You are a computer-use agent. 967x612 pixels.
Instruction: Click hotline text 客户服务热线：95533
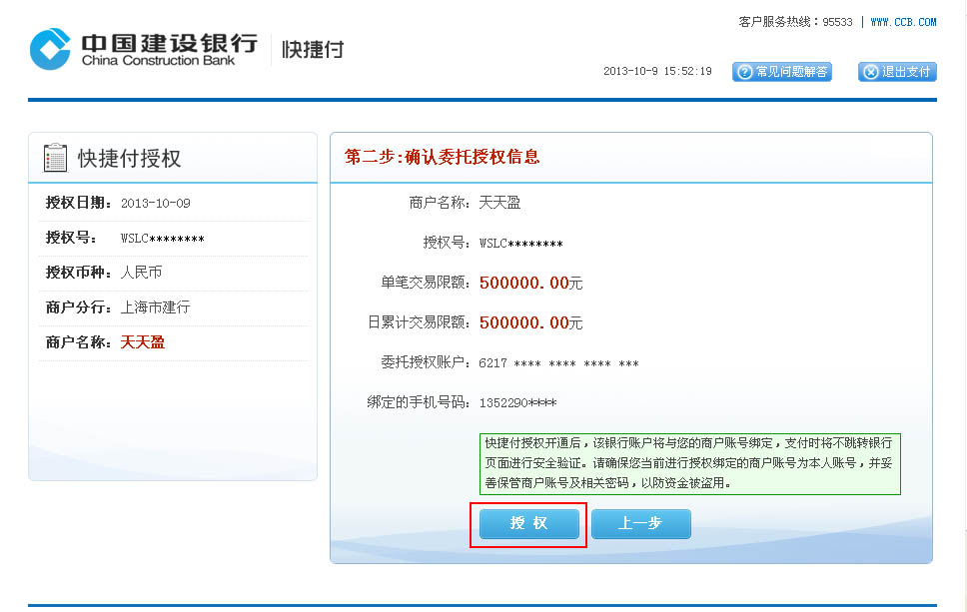click(x=795, y=22)
